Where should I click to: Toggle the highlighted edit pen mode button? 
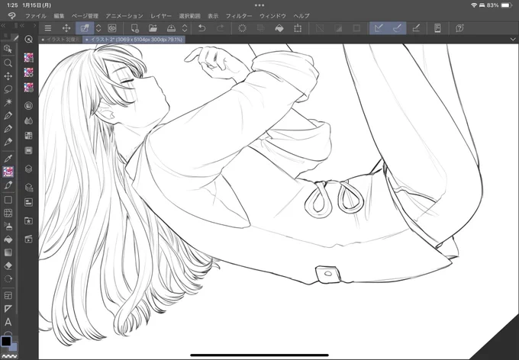tap(85, 28)
